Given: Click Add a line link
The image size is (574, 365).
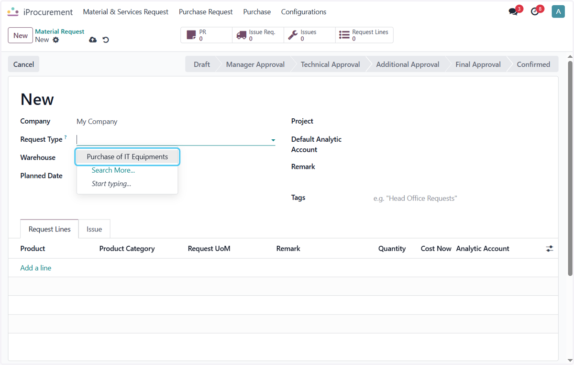Looking at the screenshot, I should [36, 268].
